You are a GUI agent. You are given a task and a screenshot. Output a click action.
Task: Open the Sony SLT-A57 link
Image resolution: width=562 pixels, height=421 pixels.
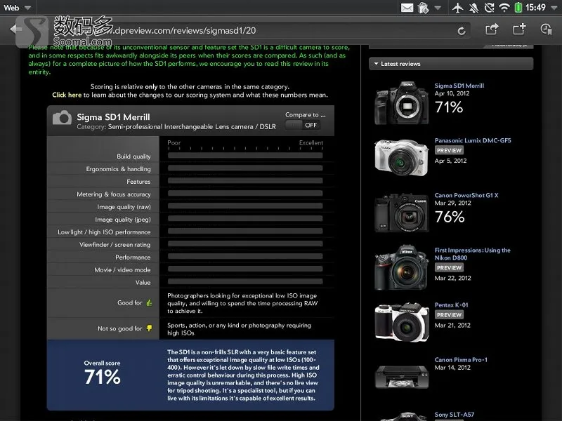[x=455, y=415]
